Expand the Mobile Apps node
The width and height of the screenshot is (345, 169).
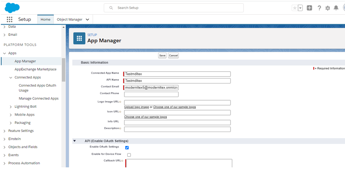click(11, 115)
